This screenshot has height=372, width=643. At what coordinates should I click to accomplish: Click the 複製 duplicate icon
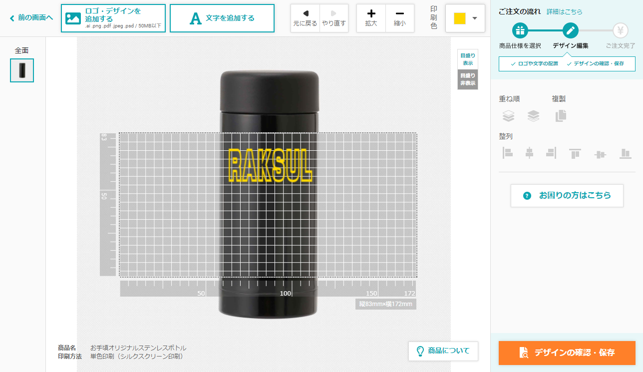pyautogui.click(x=561, y=116)
